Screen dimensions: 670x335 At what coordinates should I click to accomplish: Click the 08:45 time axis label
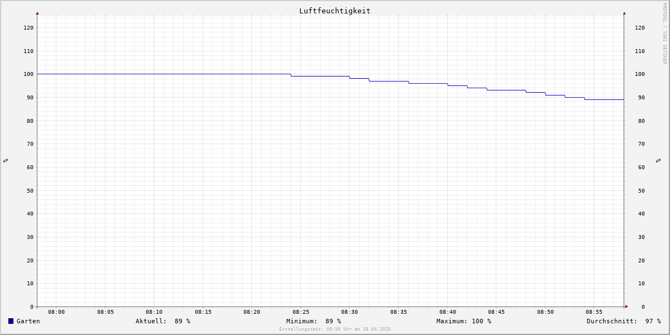(x=496, y=312)
